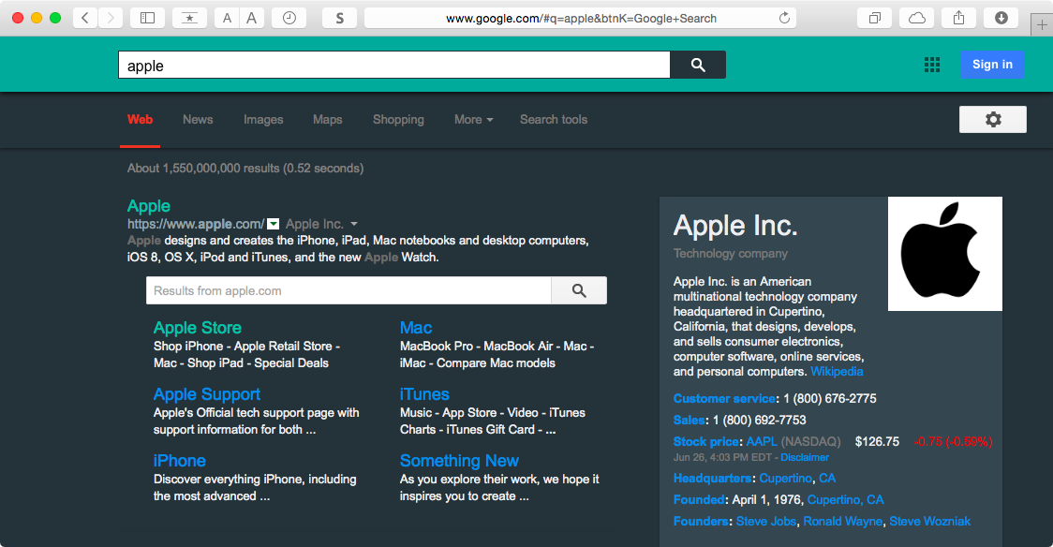The width and height of the screenshot is (1053, 547).
Task: Open the iPhone sitelink
Action: tap(179, 461)
